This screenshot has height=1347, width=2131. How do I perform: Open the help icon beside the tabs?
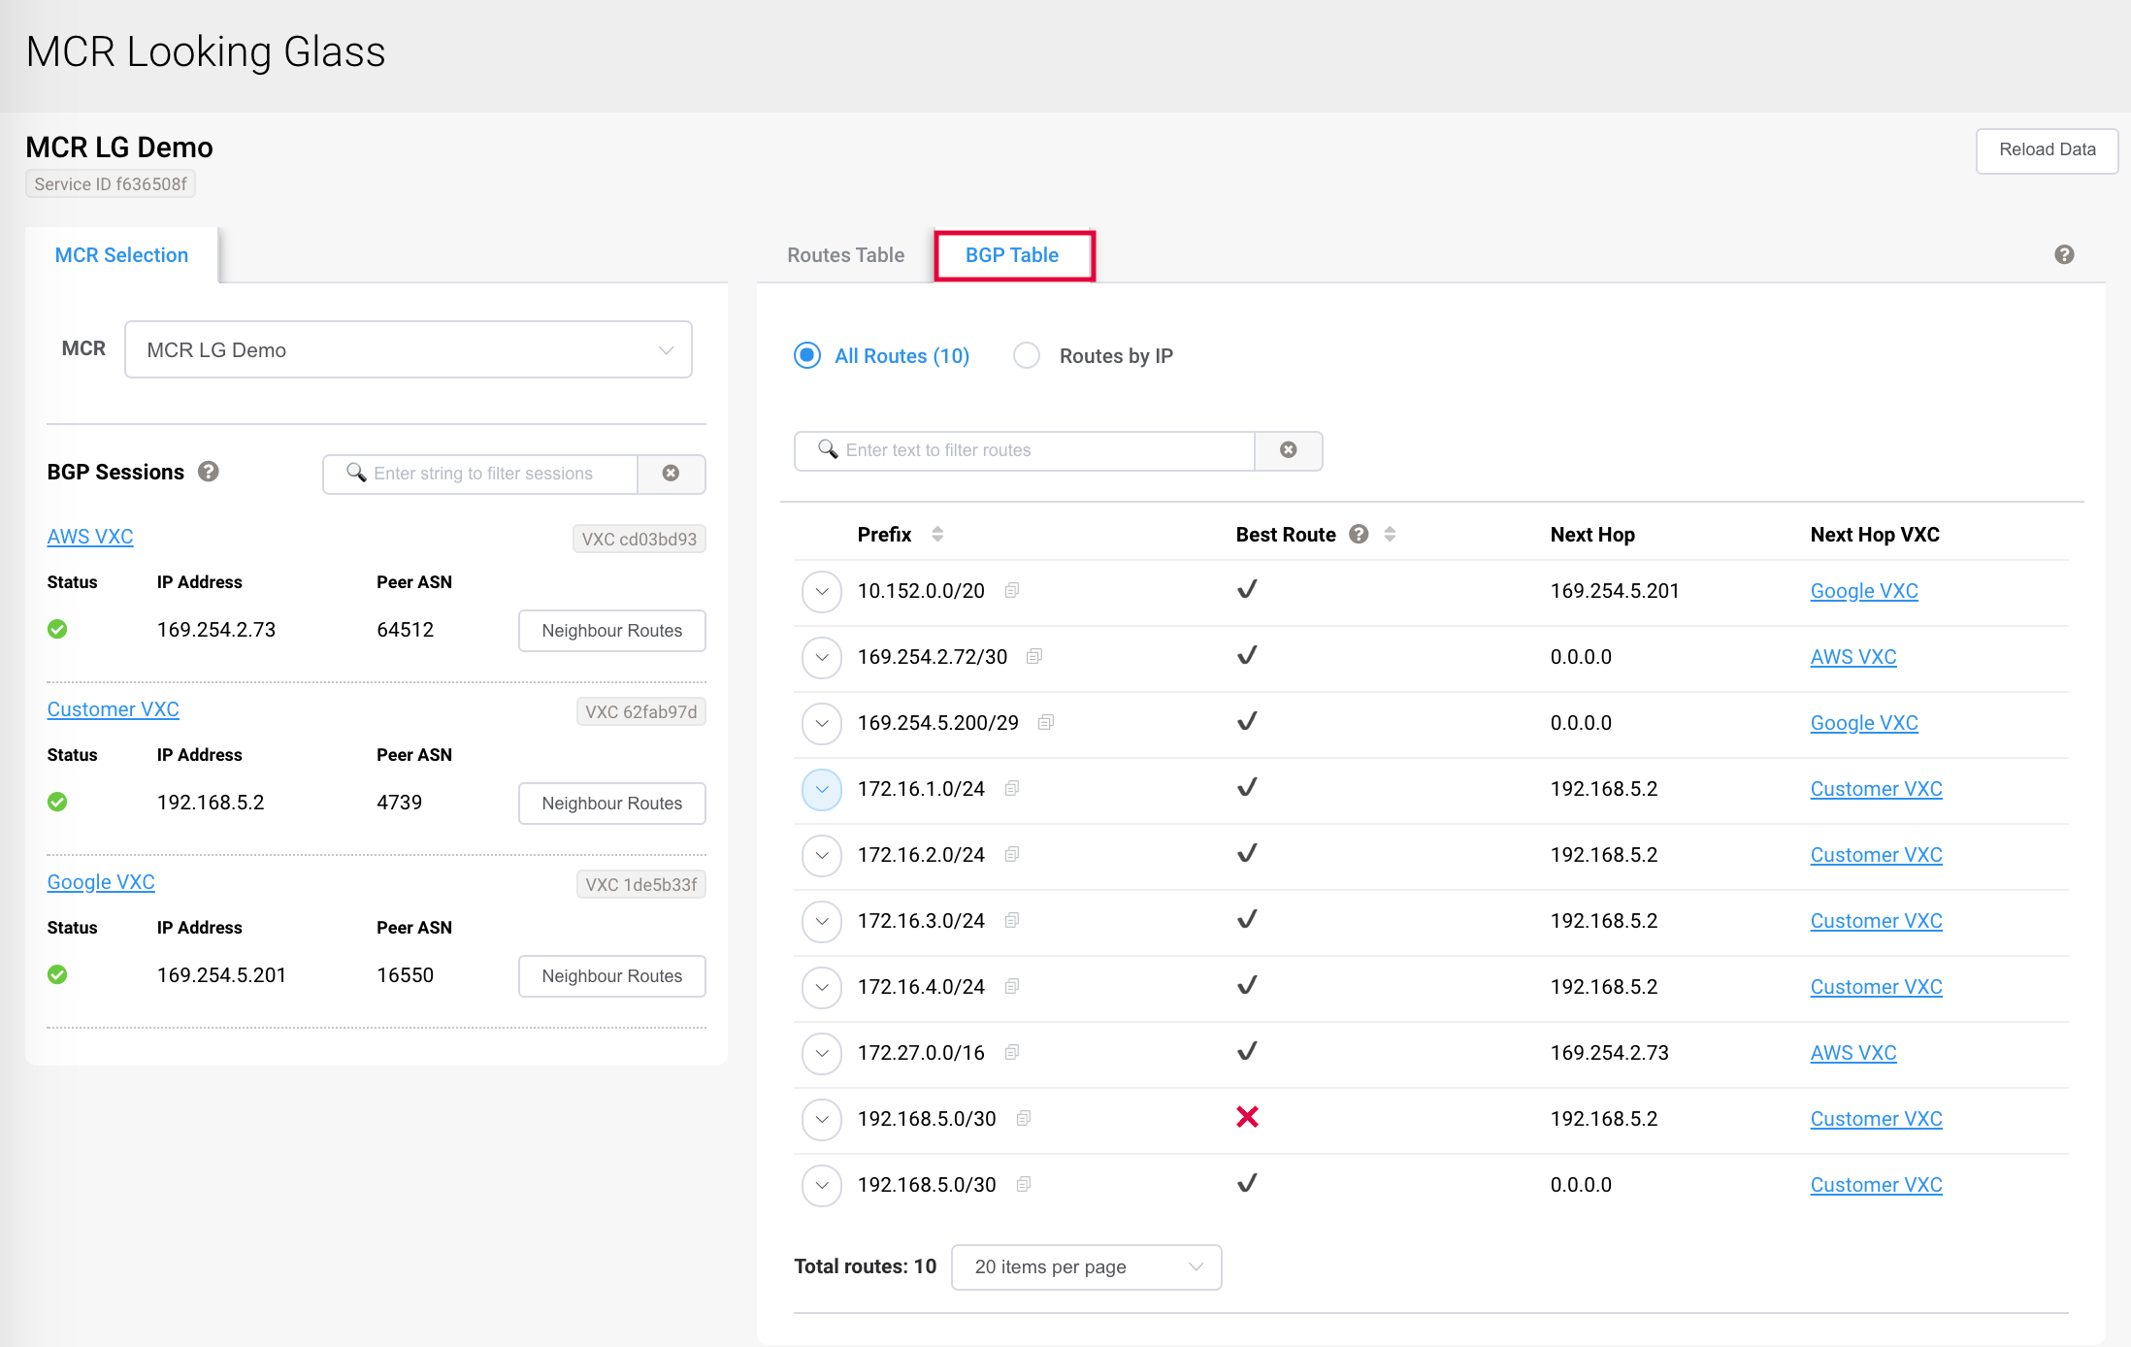point(2064,254)
